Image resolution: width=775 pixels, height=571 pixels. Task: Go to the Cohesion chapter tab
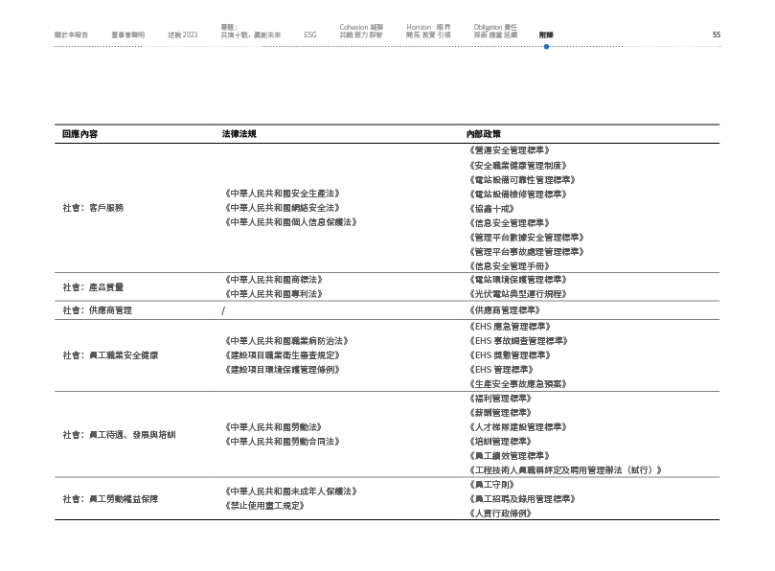[360, 31]
